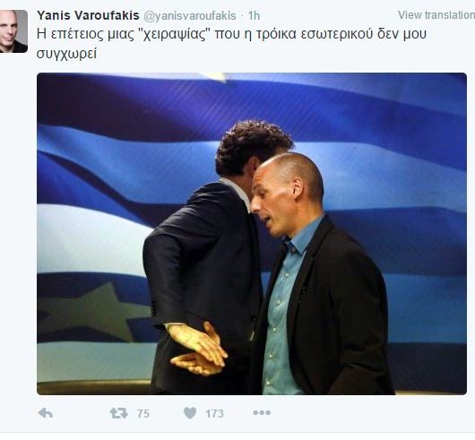Select View translation link

click(x=436, y=15)
